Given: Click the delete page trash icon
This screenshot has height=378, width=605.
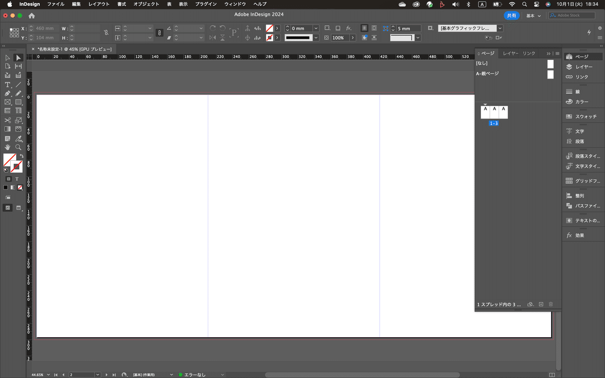Looking at the screenshot, I should coord(551,304).
